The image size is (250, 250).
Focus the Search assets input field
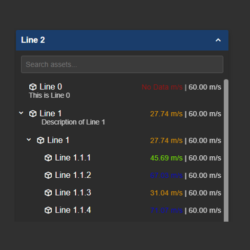[x=122, y=64]
